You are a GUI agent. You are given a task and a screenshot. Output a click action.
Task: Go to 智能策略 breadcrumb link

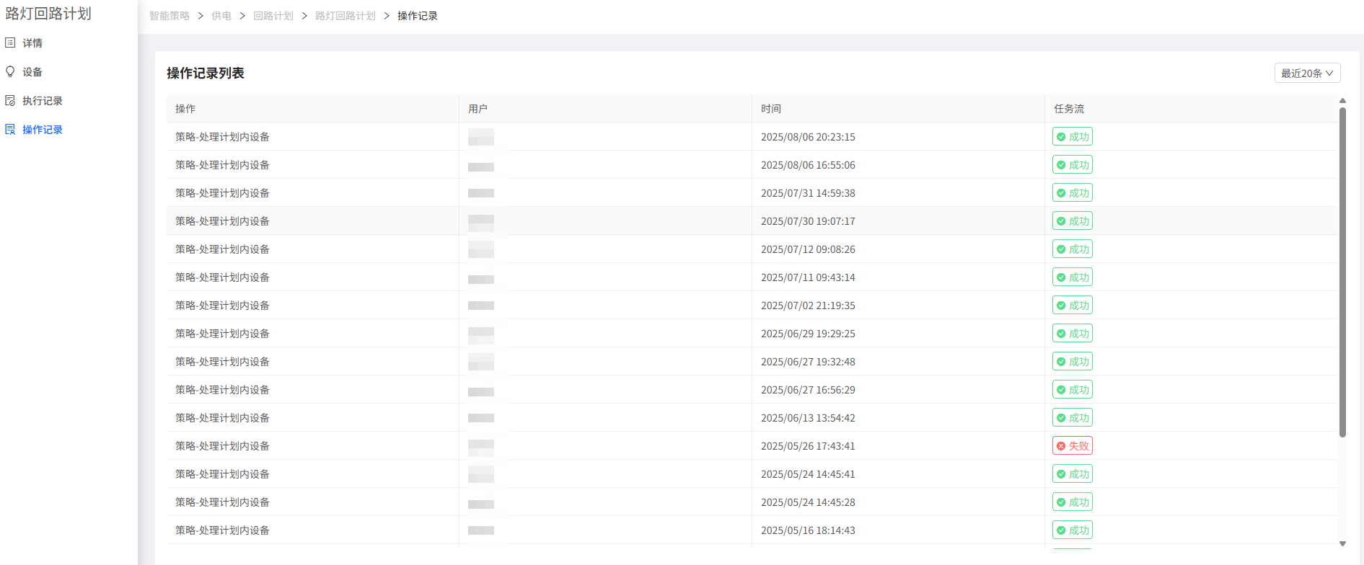[x=170, y=16]
